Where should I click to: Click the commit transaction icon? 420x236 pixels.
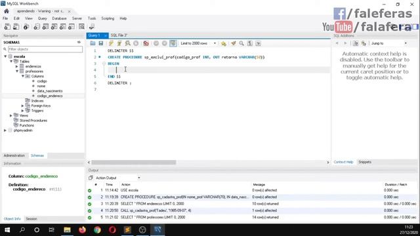coord(156,43)
